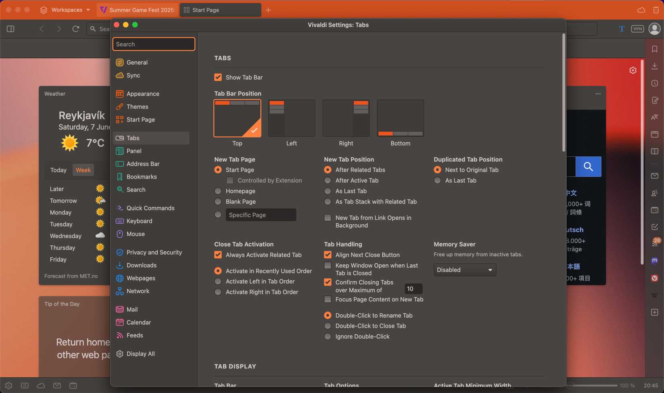Screen dimensions: 664x393
Task: Enable New Tab from Link Opens in Background
Action: pos(328,218)
